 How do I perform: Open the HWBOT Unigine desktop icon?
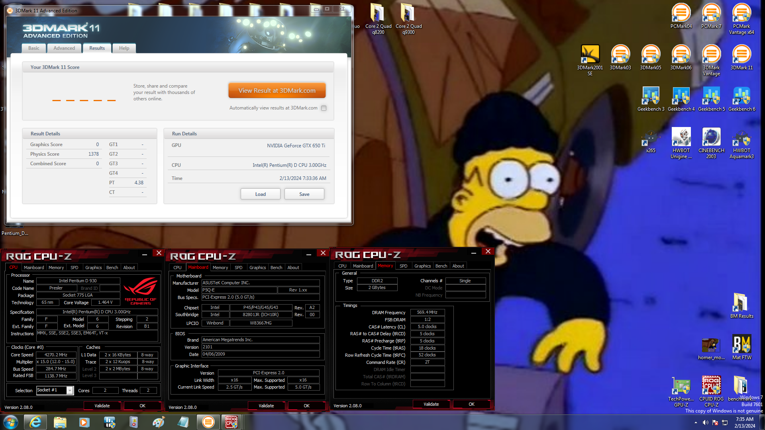[x=681, y=143]
